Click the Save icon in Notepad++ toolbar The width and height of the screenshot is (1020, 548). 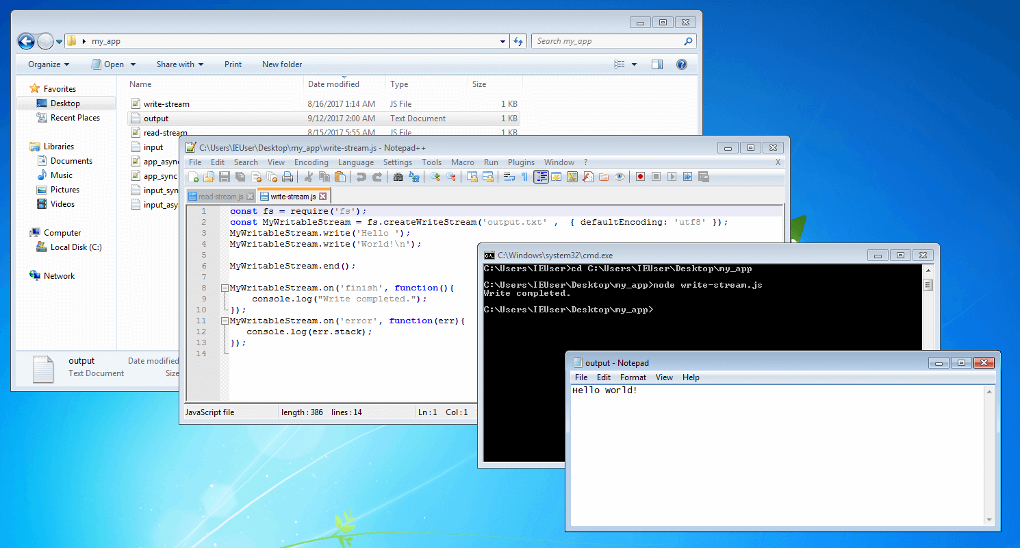[x=224, y=177]
